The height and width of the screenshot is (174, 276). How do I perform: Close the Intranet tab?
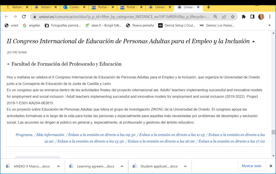pos(56,7)
